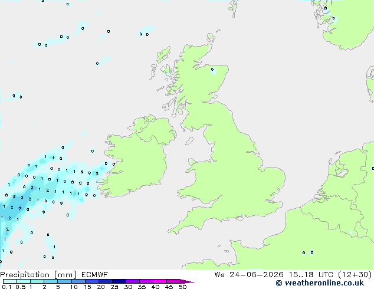Click the 25–30 mm legend swatch
This screenshot has width=374, height=289.
[119, 281]
